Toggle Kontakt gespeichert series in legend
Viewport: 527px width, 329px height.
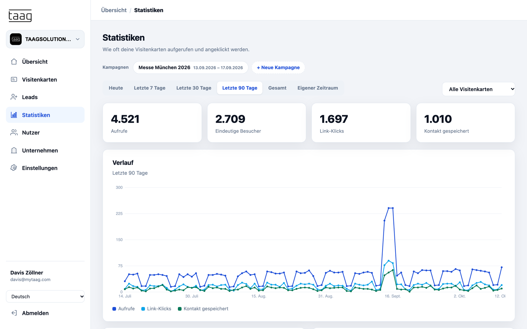[x=203, y=309]
